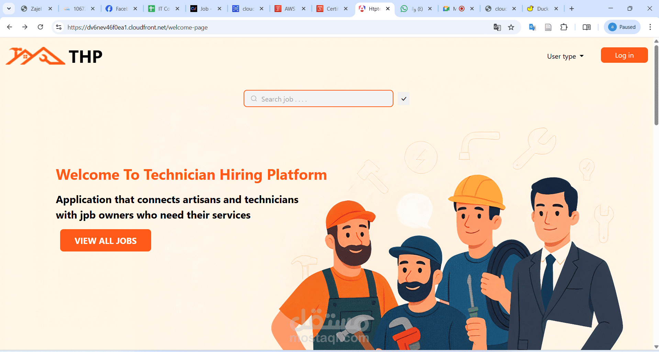Screen dimensions: 659x352
Task: Click the address bar URL text
Action: click(137, 27)
